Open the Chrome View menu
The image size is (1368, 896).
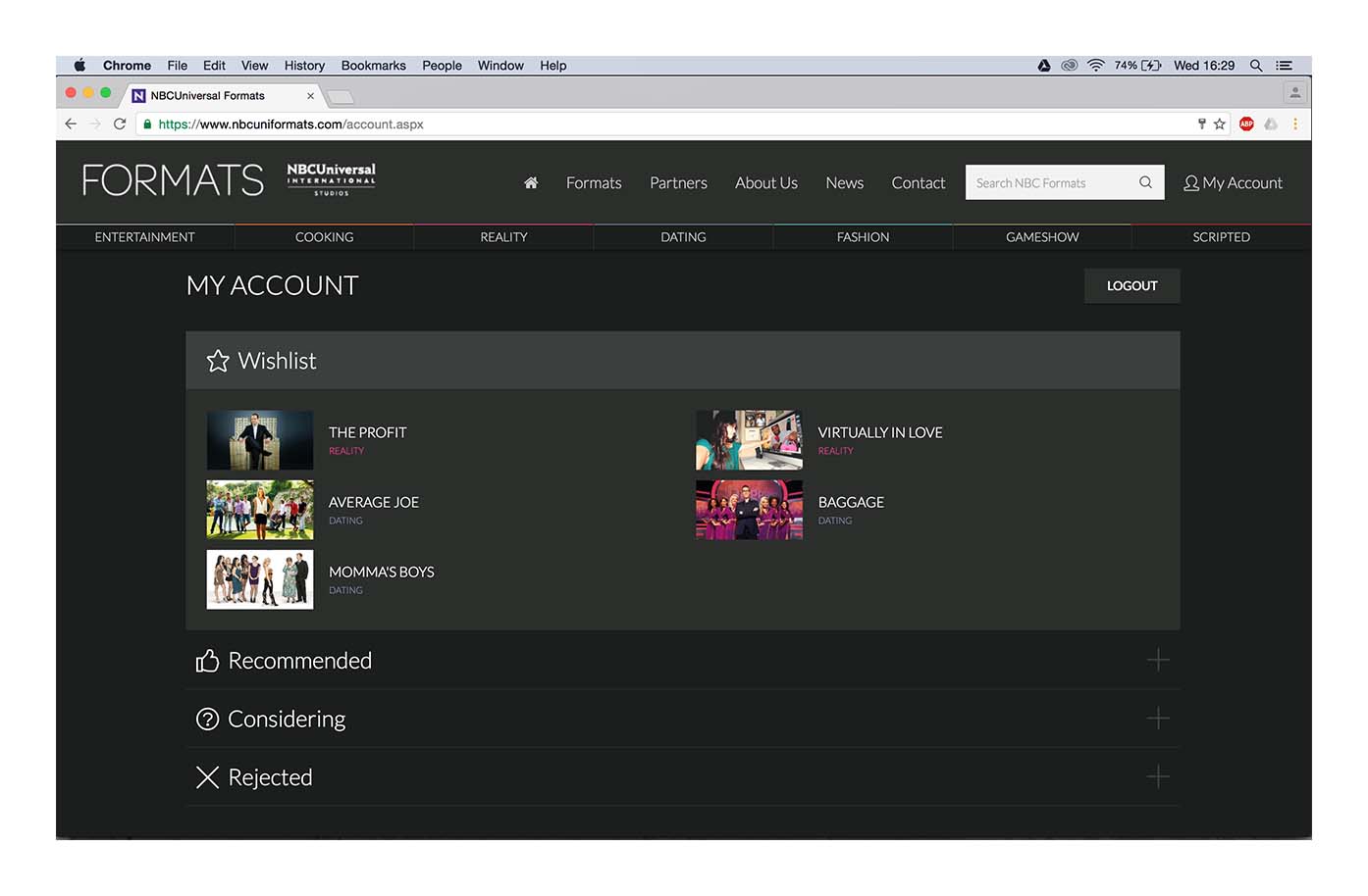coord(254,66)
